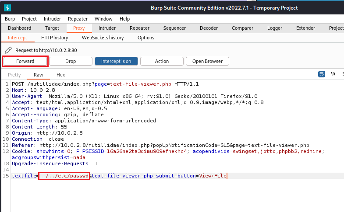The height and width of the screenshot is (212, 344).
Task: Select the Proxy tab
Action: (79, 28)
